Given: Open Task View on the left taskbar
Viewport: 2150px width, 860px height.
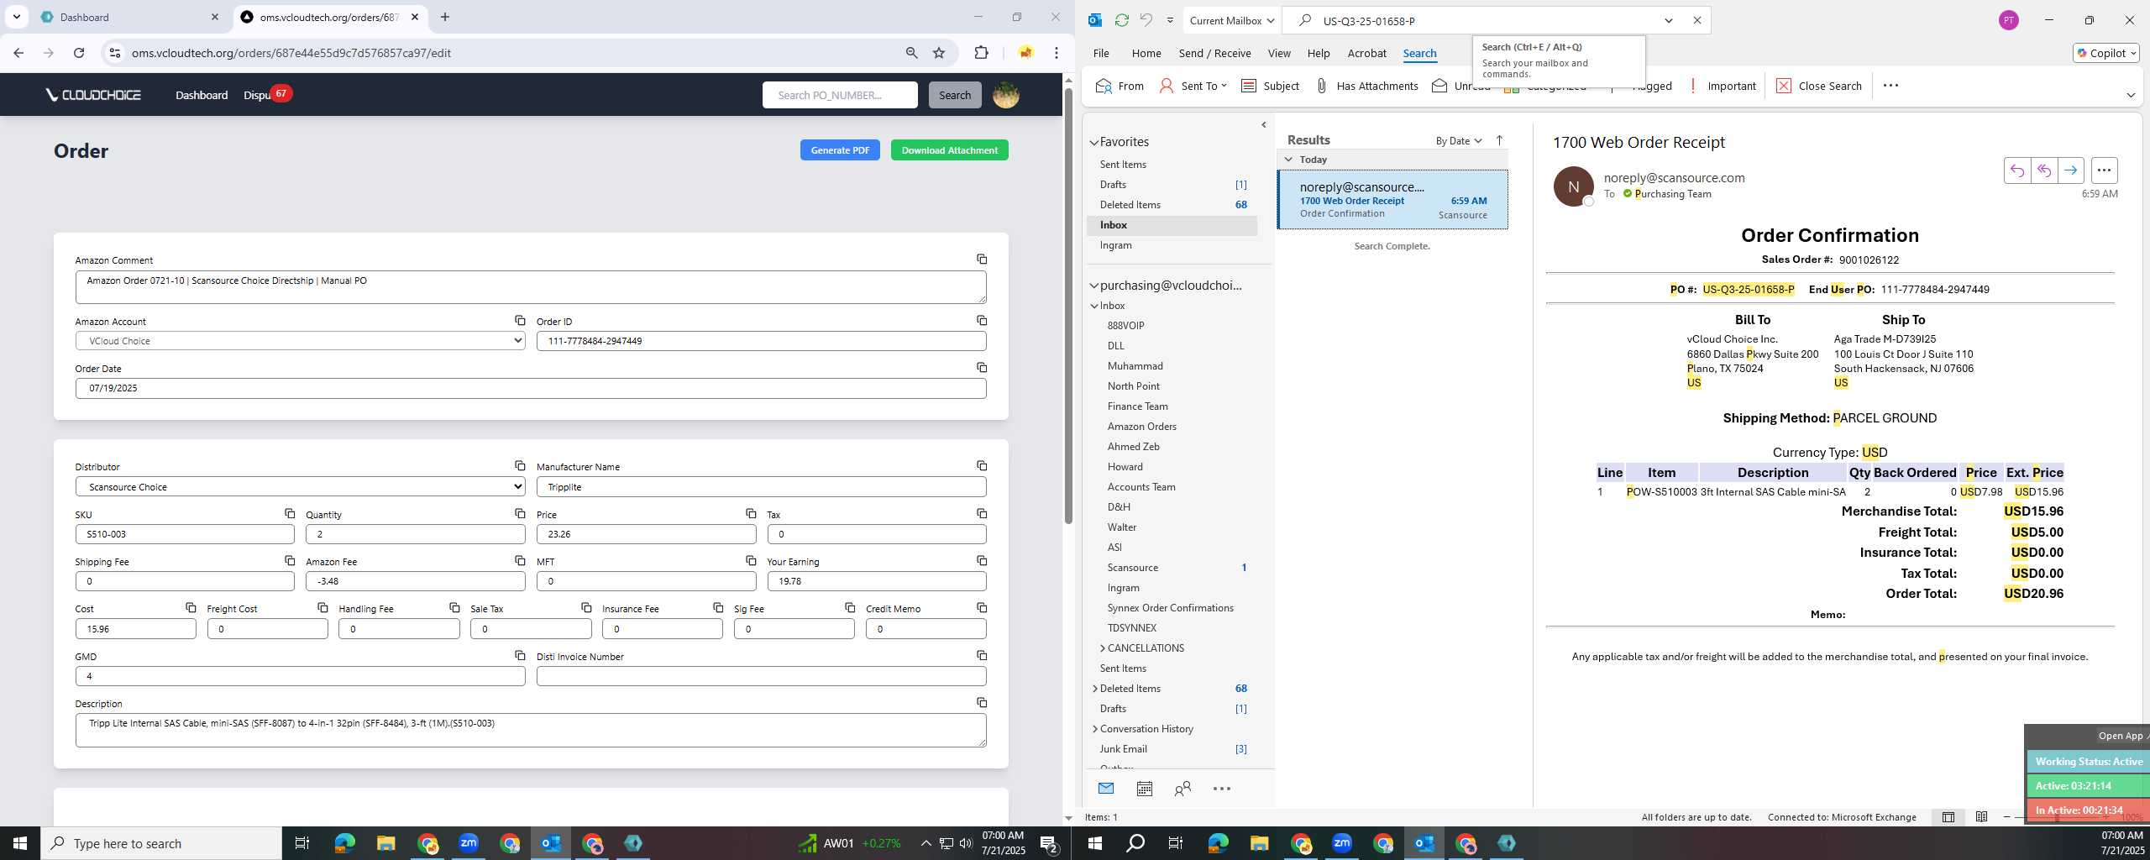Looking at the screenshot, I should [x=302, y=843].
